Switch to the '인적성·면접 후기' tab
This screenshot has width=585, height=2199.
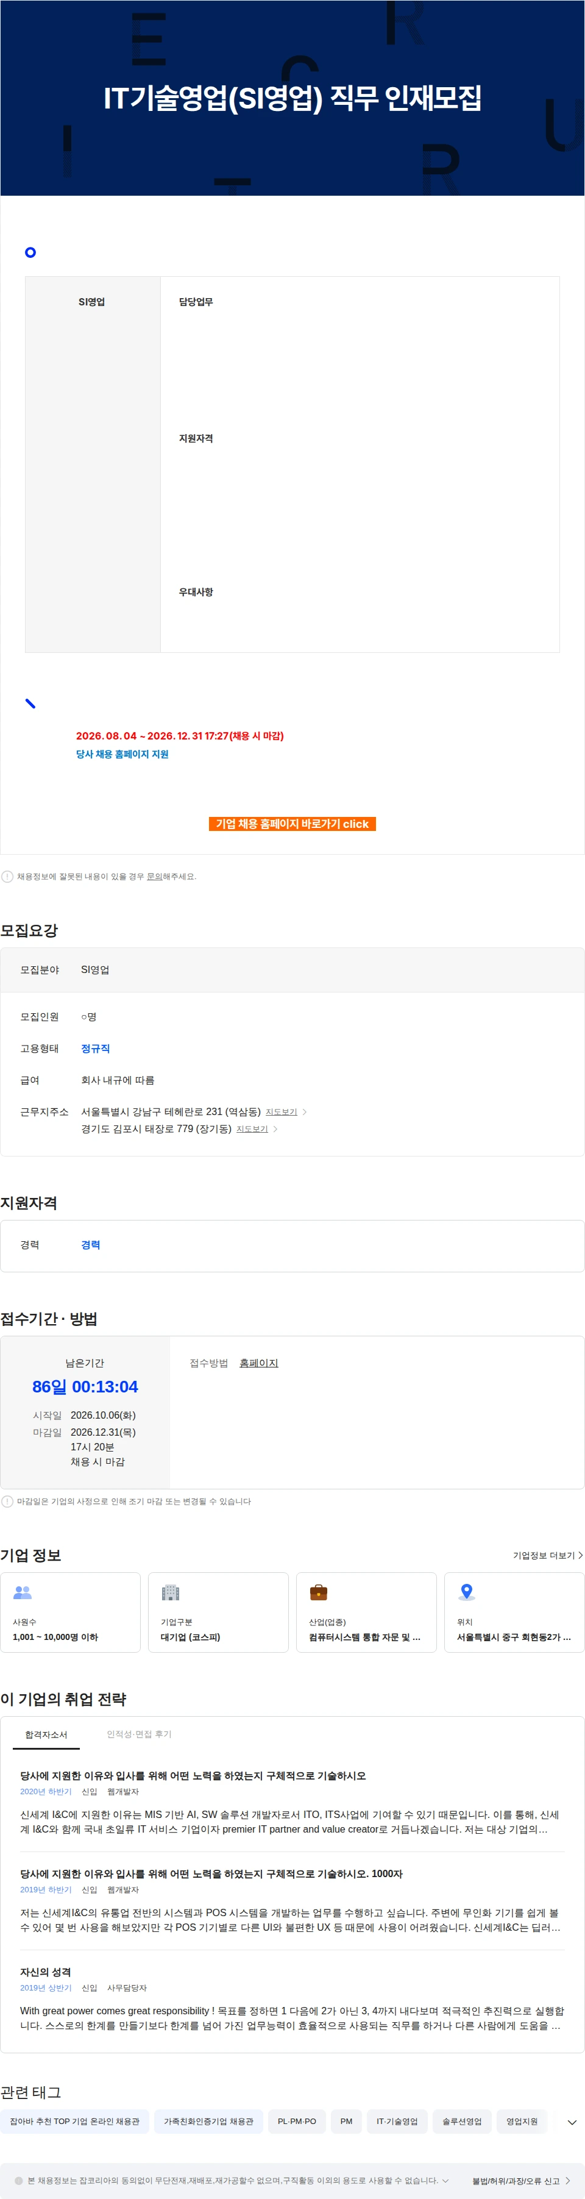pos(139,1734)
